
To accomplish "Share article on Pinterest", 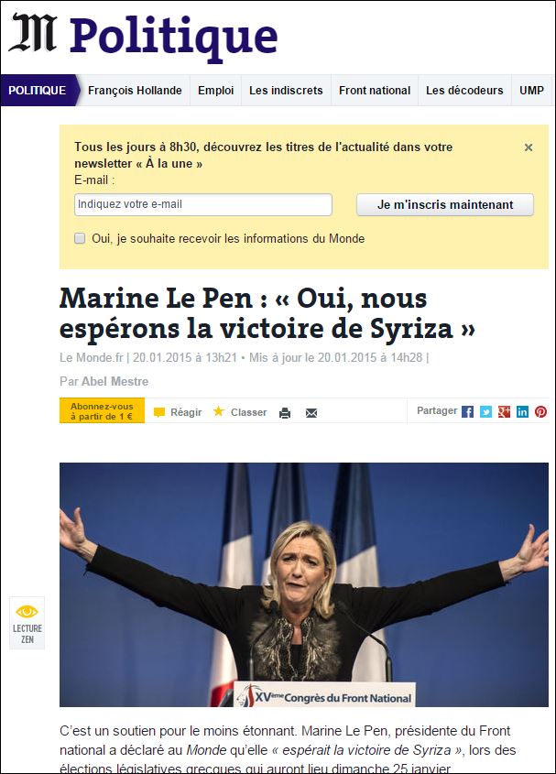I will (x=540, y=411).
